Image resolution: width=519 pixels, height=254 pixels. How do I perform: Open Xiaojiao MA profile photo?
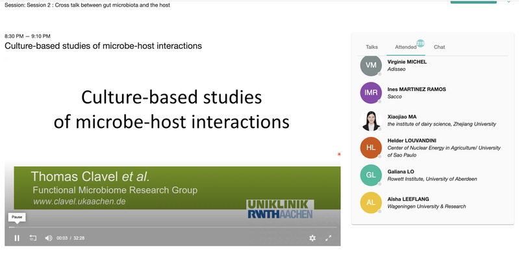pos(371,120)
